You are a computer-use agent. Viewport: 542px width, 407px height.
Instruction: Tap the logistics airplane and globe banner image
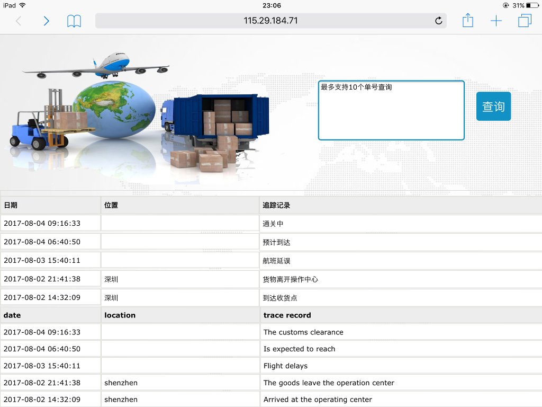click(x=140, y=112)
